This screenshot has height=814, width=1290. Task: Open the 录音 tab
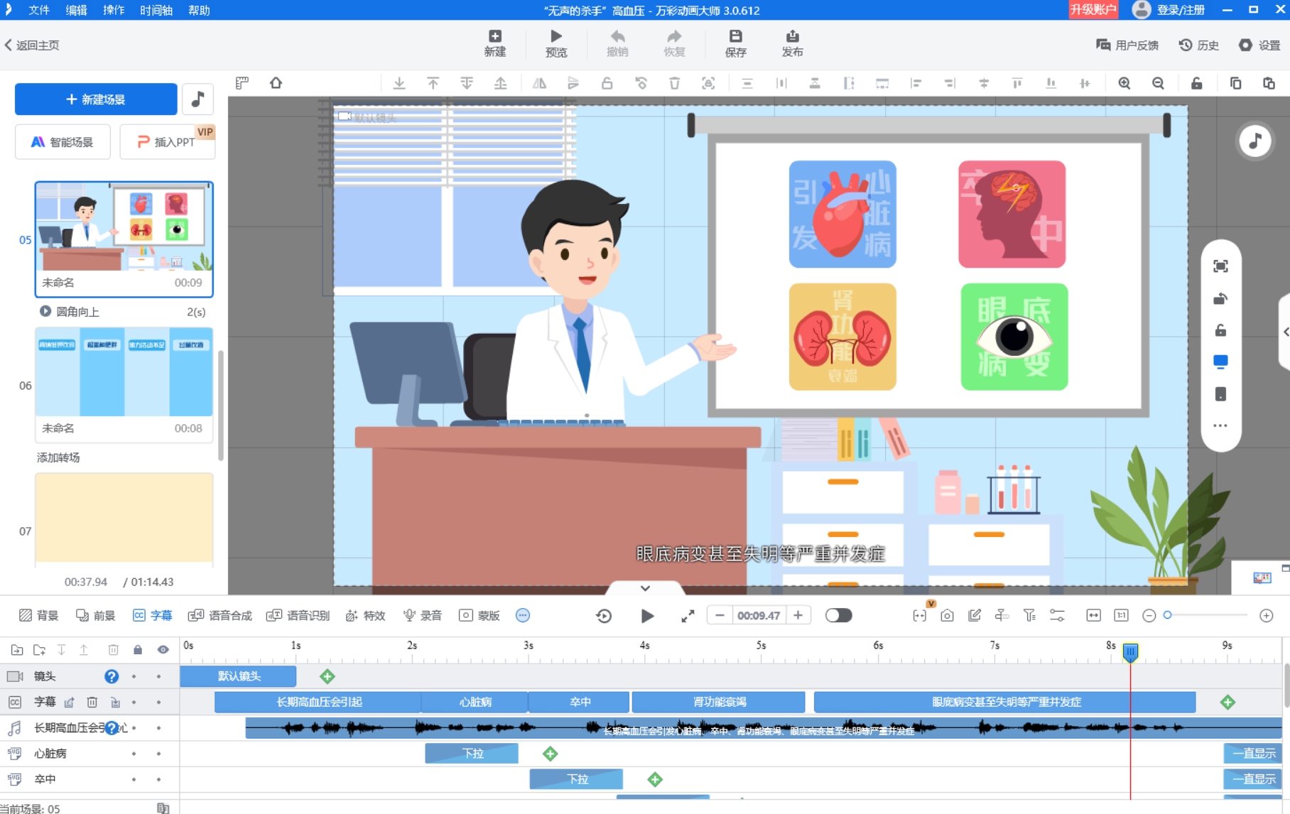pyautogui.click(x=423, y=615)
